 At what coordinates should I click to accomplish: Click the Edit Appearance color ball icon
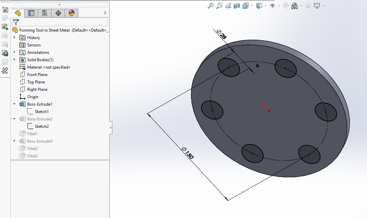pos(286,6)
